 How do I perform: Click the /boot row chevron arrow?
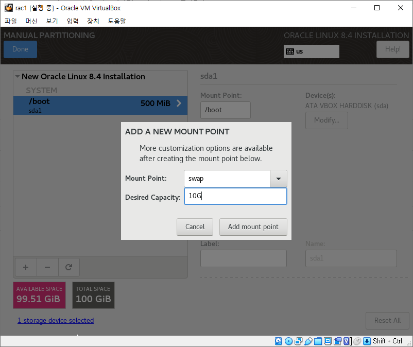tap(179, 103)
